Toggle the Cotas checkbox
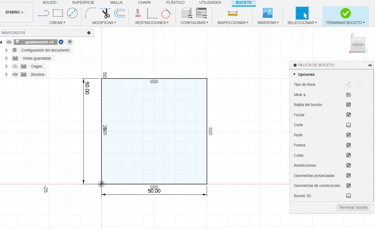Viewport: 375px width, 229px height. 349,155
